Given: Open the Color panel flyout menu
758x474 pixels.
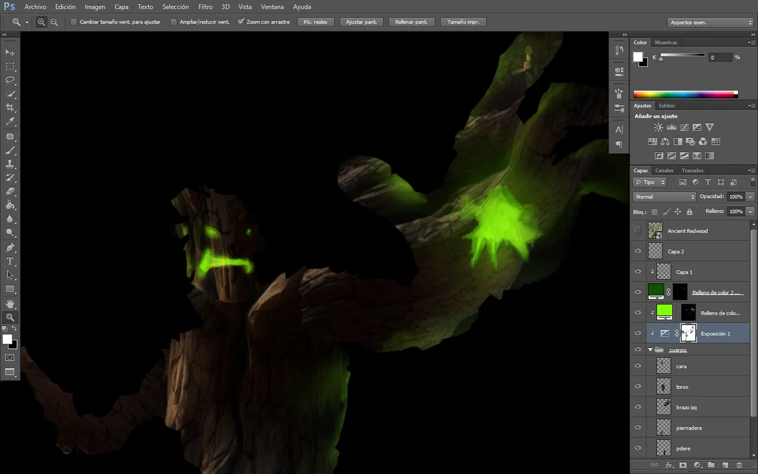Looking at the screenshot, I should (751, 43).
